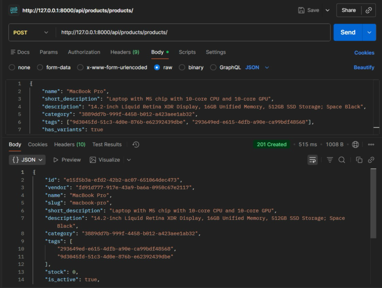Image resolution: width=382 pixels, height=288 pixels.
Task: Click the "MacBook Pro" value in request body
Action: (86, 91)
